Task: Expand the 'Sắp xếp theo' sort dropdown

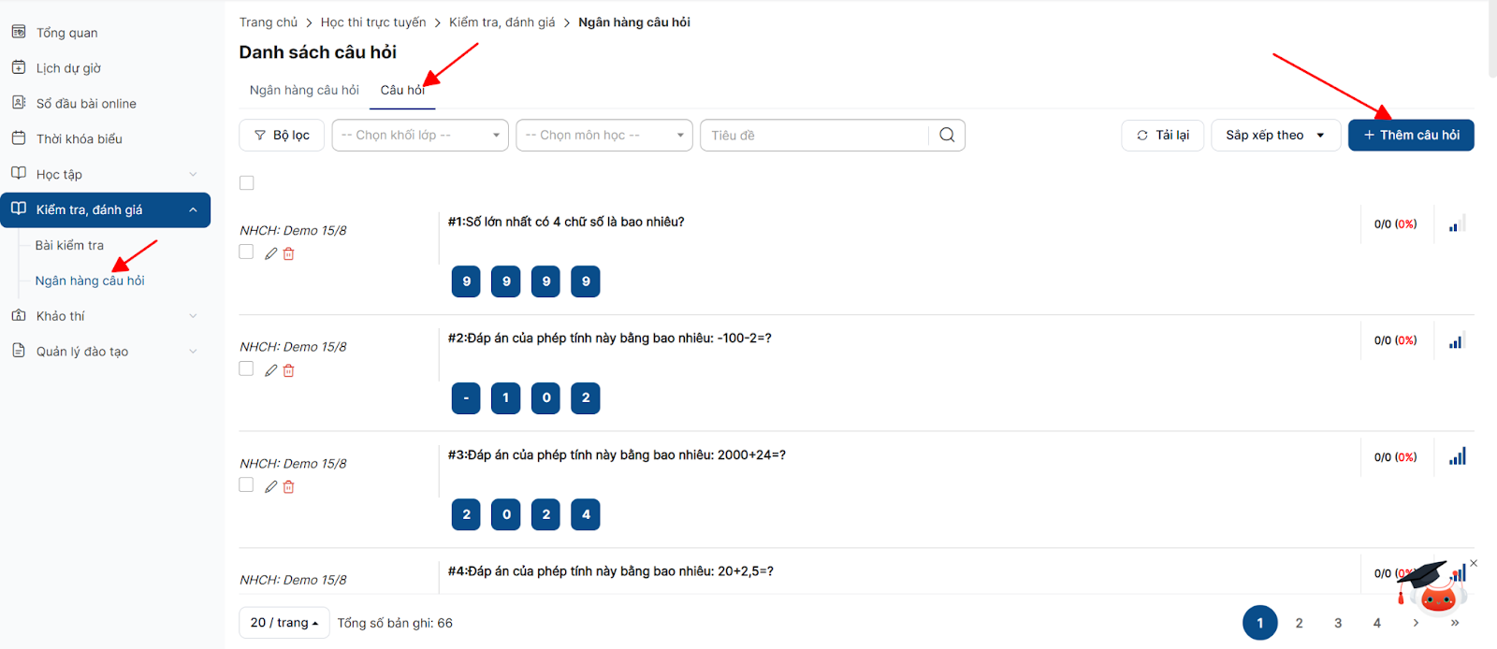Action: (x=1275, y=135)
